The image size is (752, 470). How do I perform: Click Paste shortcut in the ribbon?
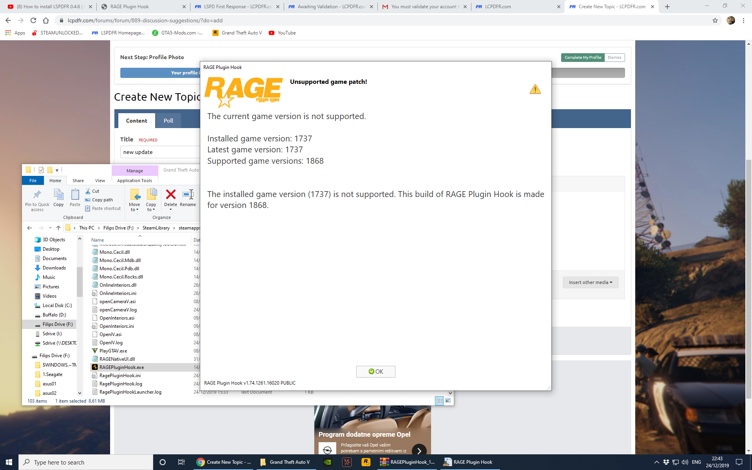[x=103, y=208]
